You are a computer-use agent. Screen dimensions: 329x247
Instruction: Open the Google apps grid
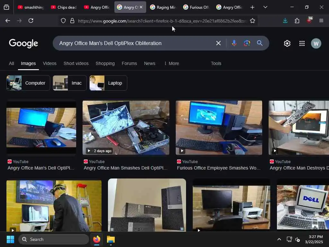click(x=302, y=43)
